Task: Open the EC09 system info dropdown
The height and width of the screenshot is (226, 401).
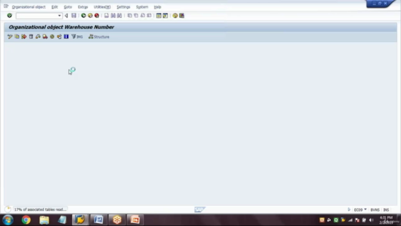Action: tap(360, 210)
